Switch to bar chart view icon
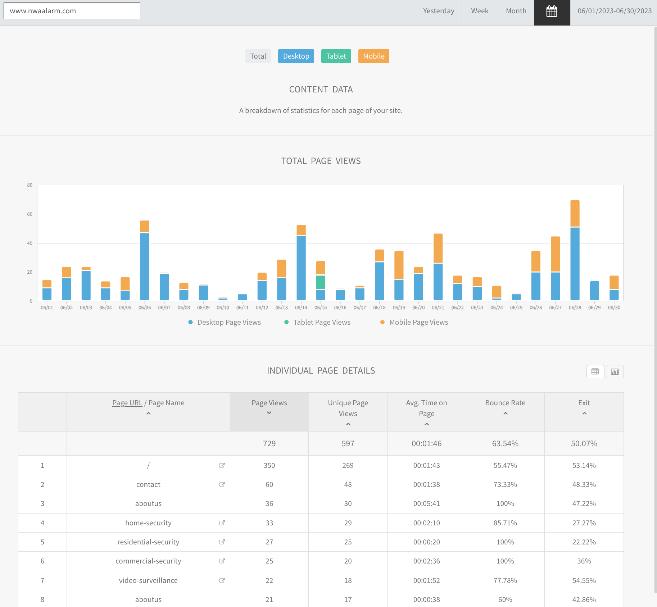The height and width of the screenshot is (607, 657). (x=615, y=371)
